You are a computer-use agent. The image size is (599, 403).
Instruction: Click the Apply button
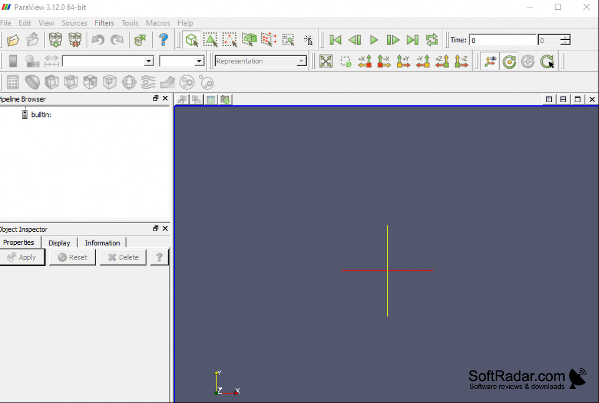pyautogui.click(x=22, y=257)
